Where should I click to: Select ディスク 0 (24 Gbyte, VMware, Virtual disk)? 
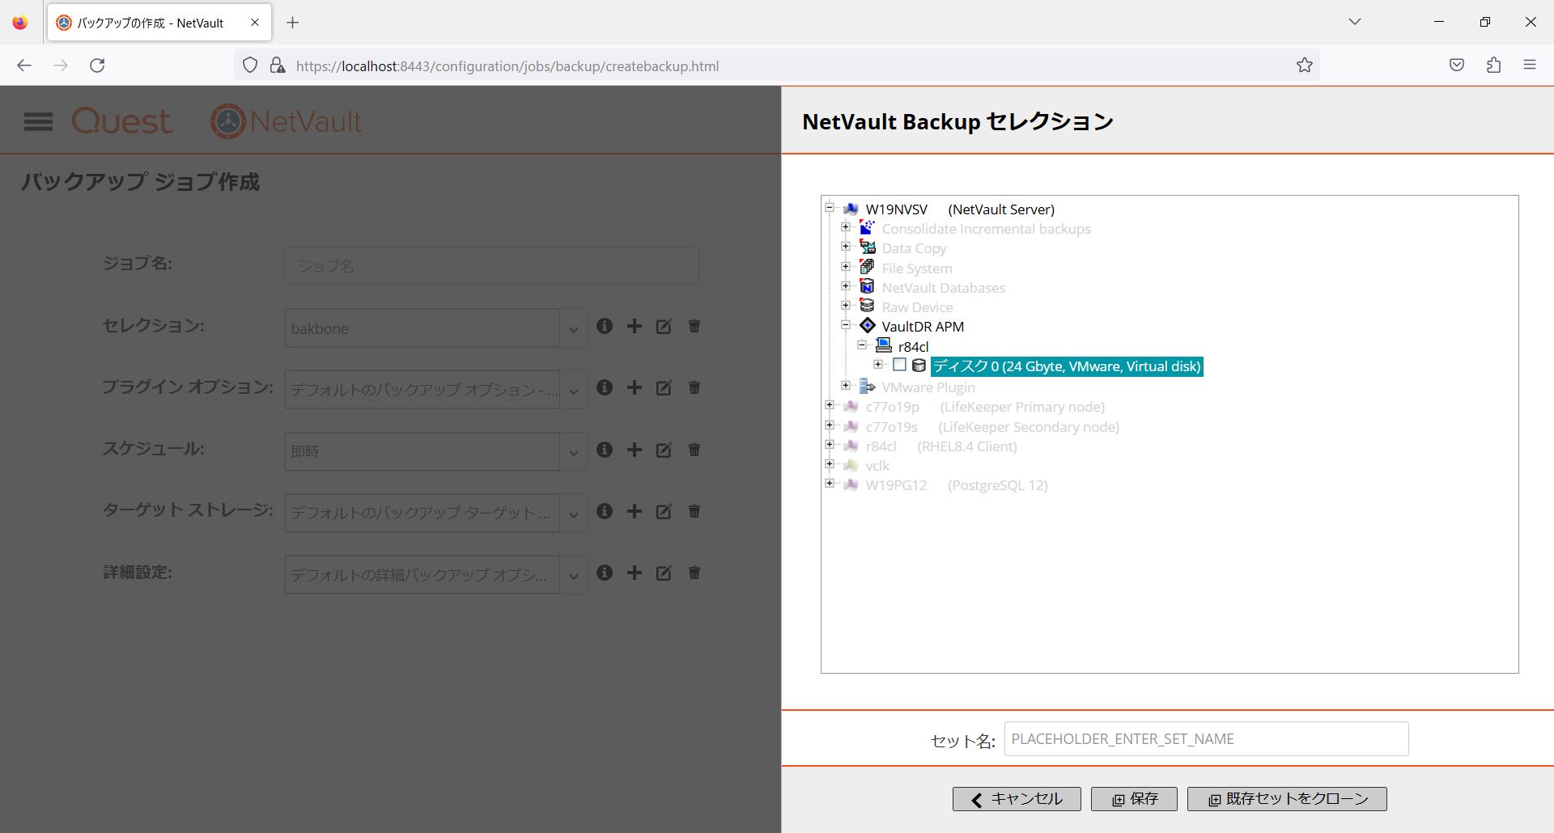tap(1067, 366)
